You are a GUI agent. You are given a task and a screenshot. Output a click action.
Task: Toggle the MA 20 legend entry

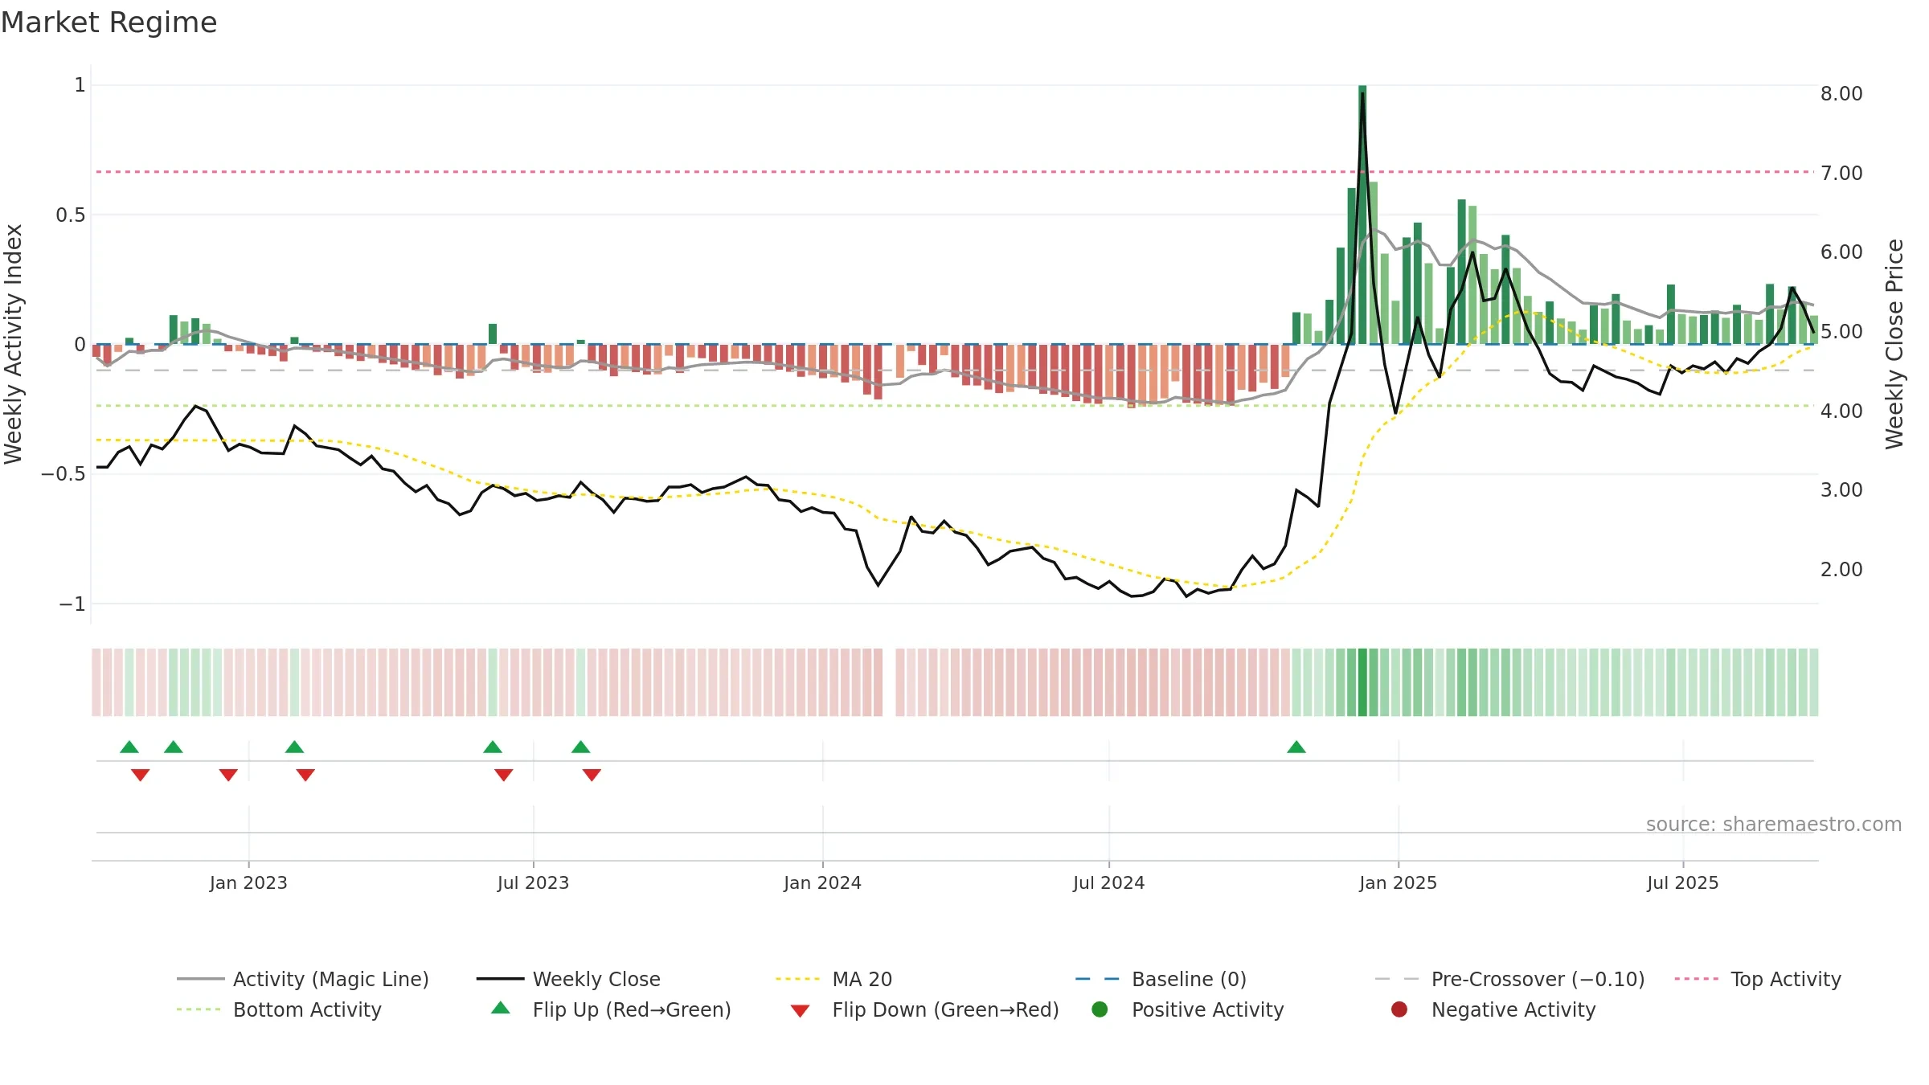833,979
